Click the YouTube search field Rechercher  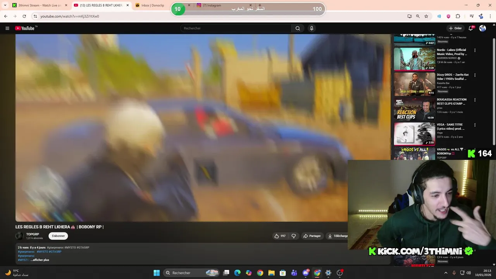pyautogui.click(x=236, y=28)
